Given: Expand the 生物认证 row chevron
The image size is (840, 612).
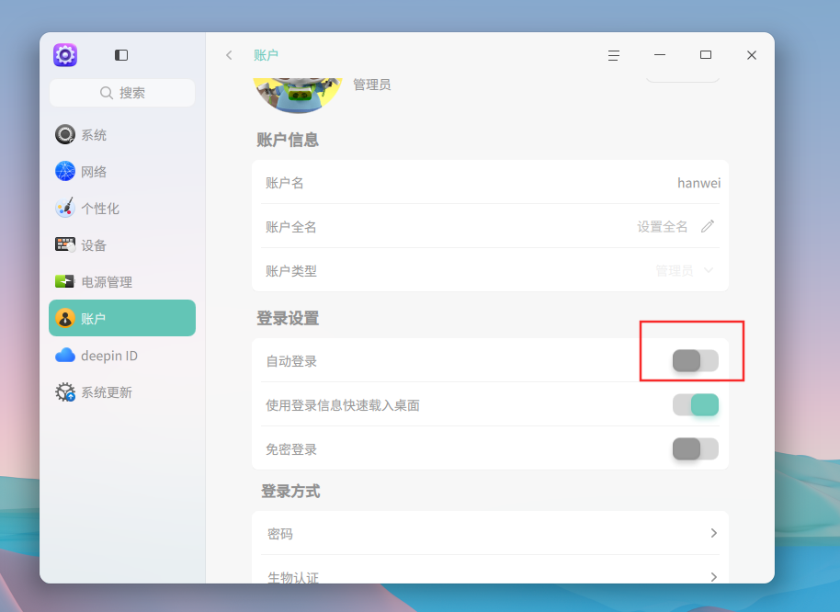Looking at the screenshot, I should (713, 577).
